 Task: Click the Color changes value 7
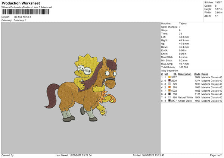[180, 27]
